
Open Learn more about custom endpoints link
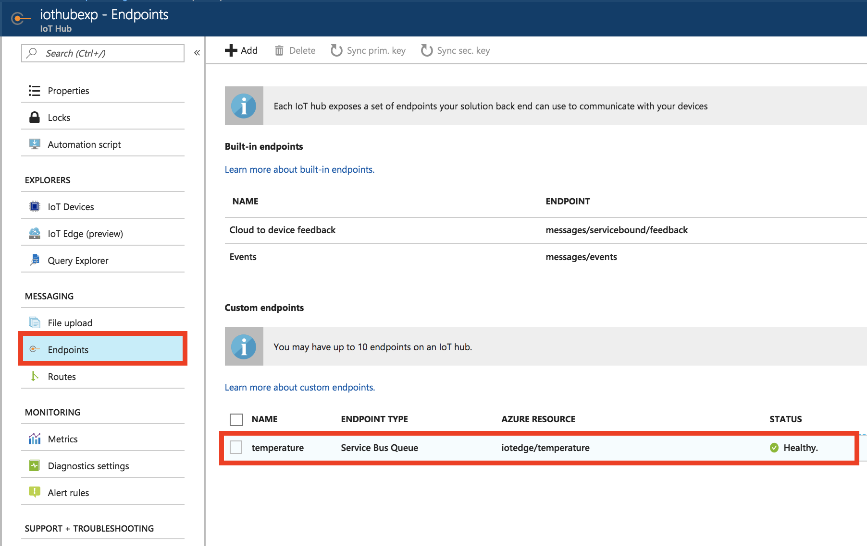(x=300, y=387)
